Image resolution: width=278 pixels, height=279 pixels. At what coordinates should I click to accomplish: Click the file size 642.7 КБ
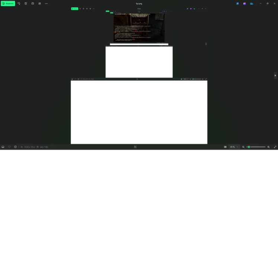click(44, 147)
